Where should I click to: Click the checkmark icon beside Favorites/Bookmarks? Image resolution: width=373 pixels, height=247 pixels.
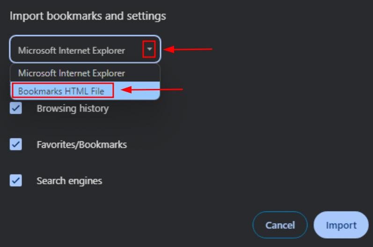[x=16, y=144]
